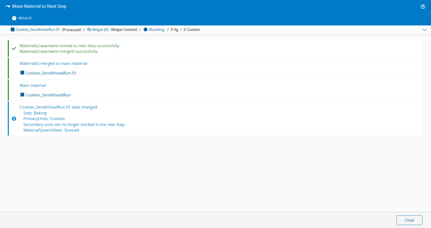Open main material Cookies_SendAheadRun entry
This screenshot has height=228, width=431.
(48, 95)
